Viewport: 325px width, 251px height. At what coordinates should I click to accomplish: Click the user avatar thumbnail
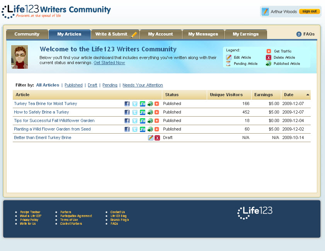pos(19,57)
